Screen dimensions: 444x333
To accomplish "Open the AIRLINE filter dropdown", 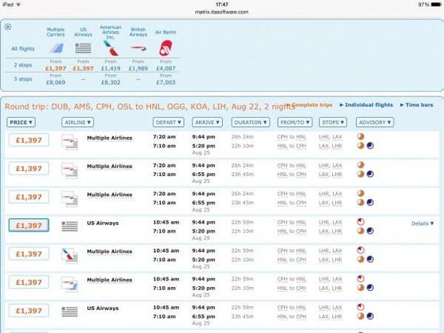I will coord(77,122).
